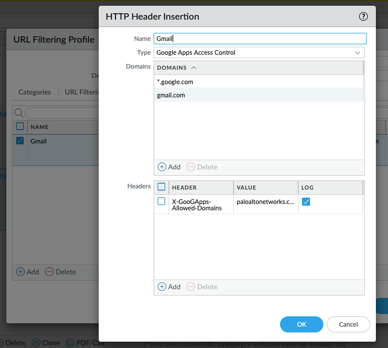388x348 pixels.
Task: Click Add icon under Domains list
Action: [x=162, y=167]
